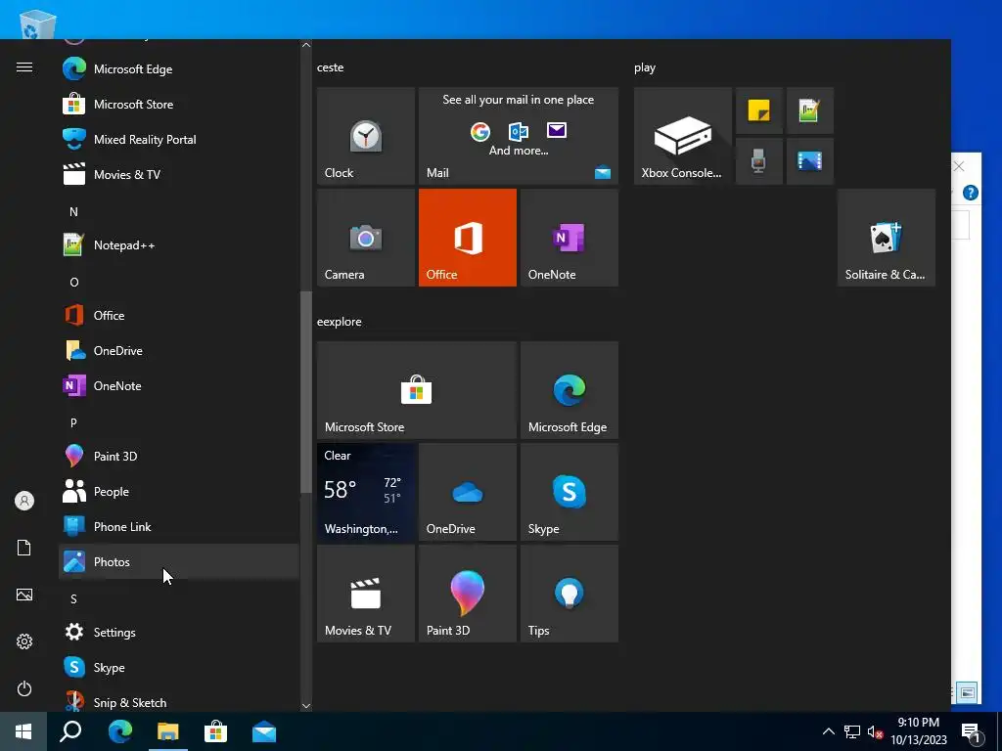The height and width of the screenshot is (751, 1002).
Task: Click the help icon in background window
Action: tap(970, 193)
